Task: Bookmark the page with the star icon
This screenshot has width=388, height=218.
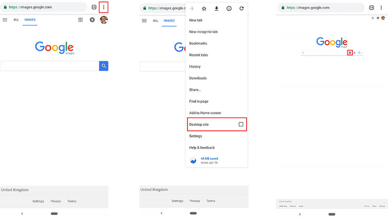Action: (204, 9)
